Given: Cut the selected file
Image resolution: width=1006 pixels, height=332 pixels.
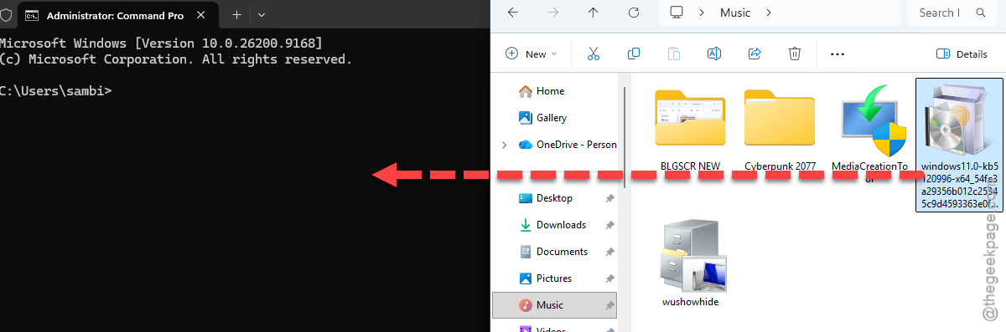Looking at the screenshot, I should (594, 54).
